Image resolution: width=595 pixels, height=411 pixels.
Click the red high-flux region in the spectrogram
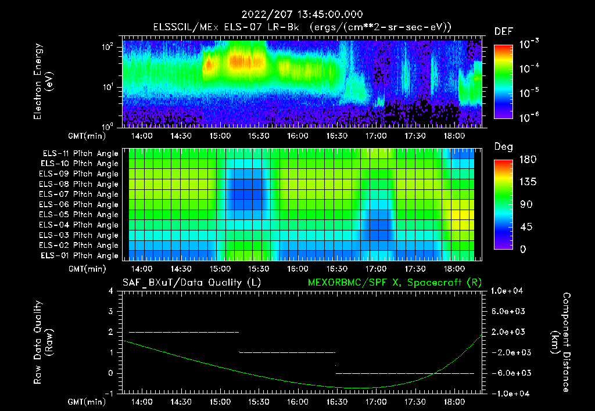246,62
